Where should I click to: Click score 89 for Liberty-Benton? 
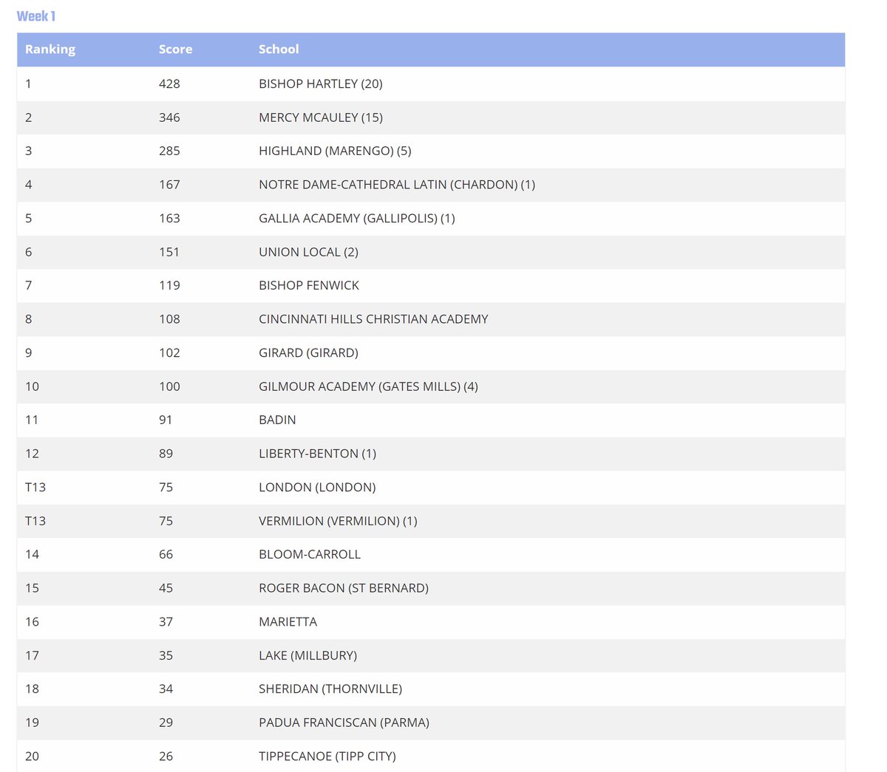pos(166,454)
